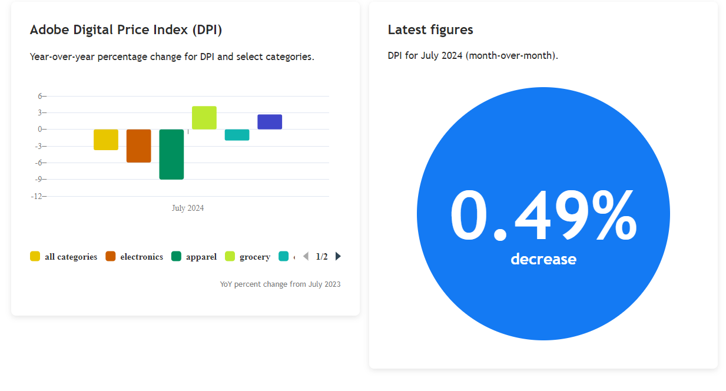The image size is (726, 391).
Task: Toggle the electronics legend item
Action: click(x=134, y=257)
